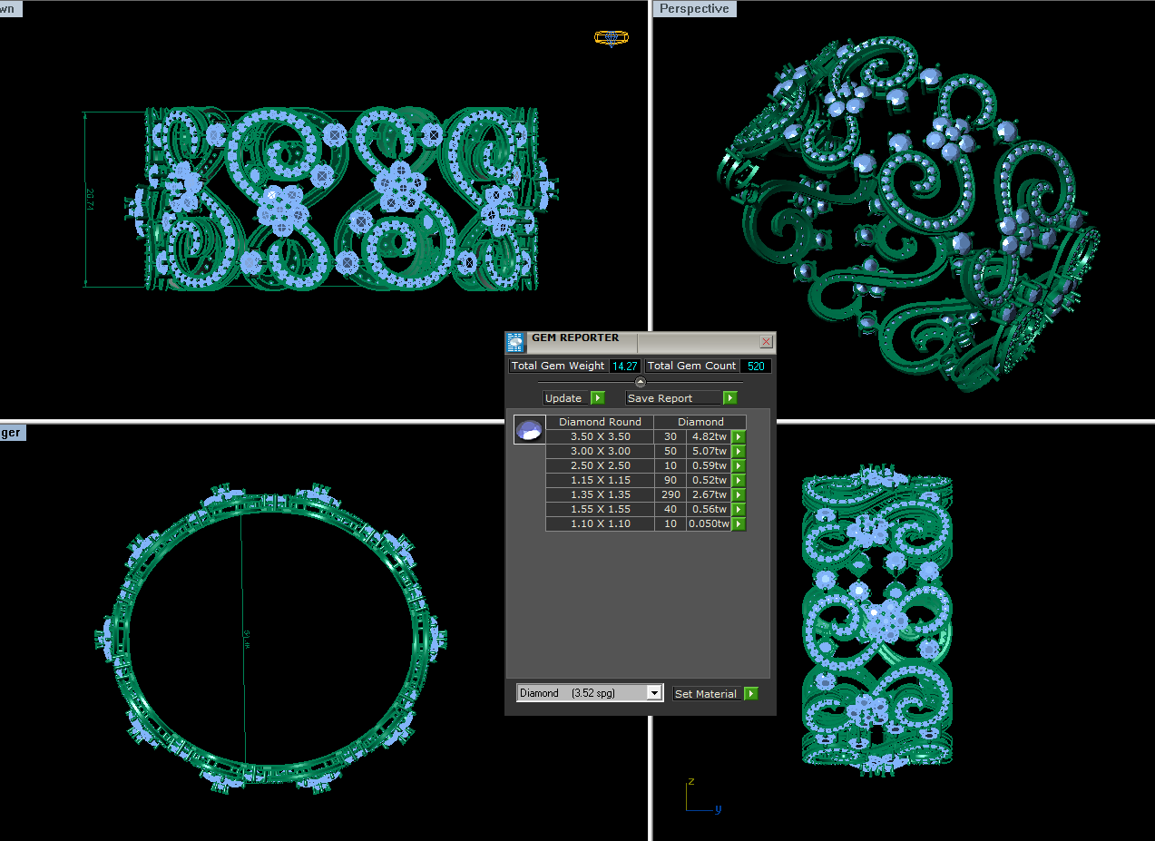Click the 1.35 X 1.35 size cell
The width and height of the screenshot is (1155, 841).
(600, 494)
